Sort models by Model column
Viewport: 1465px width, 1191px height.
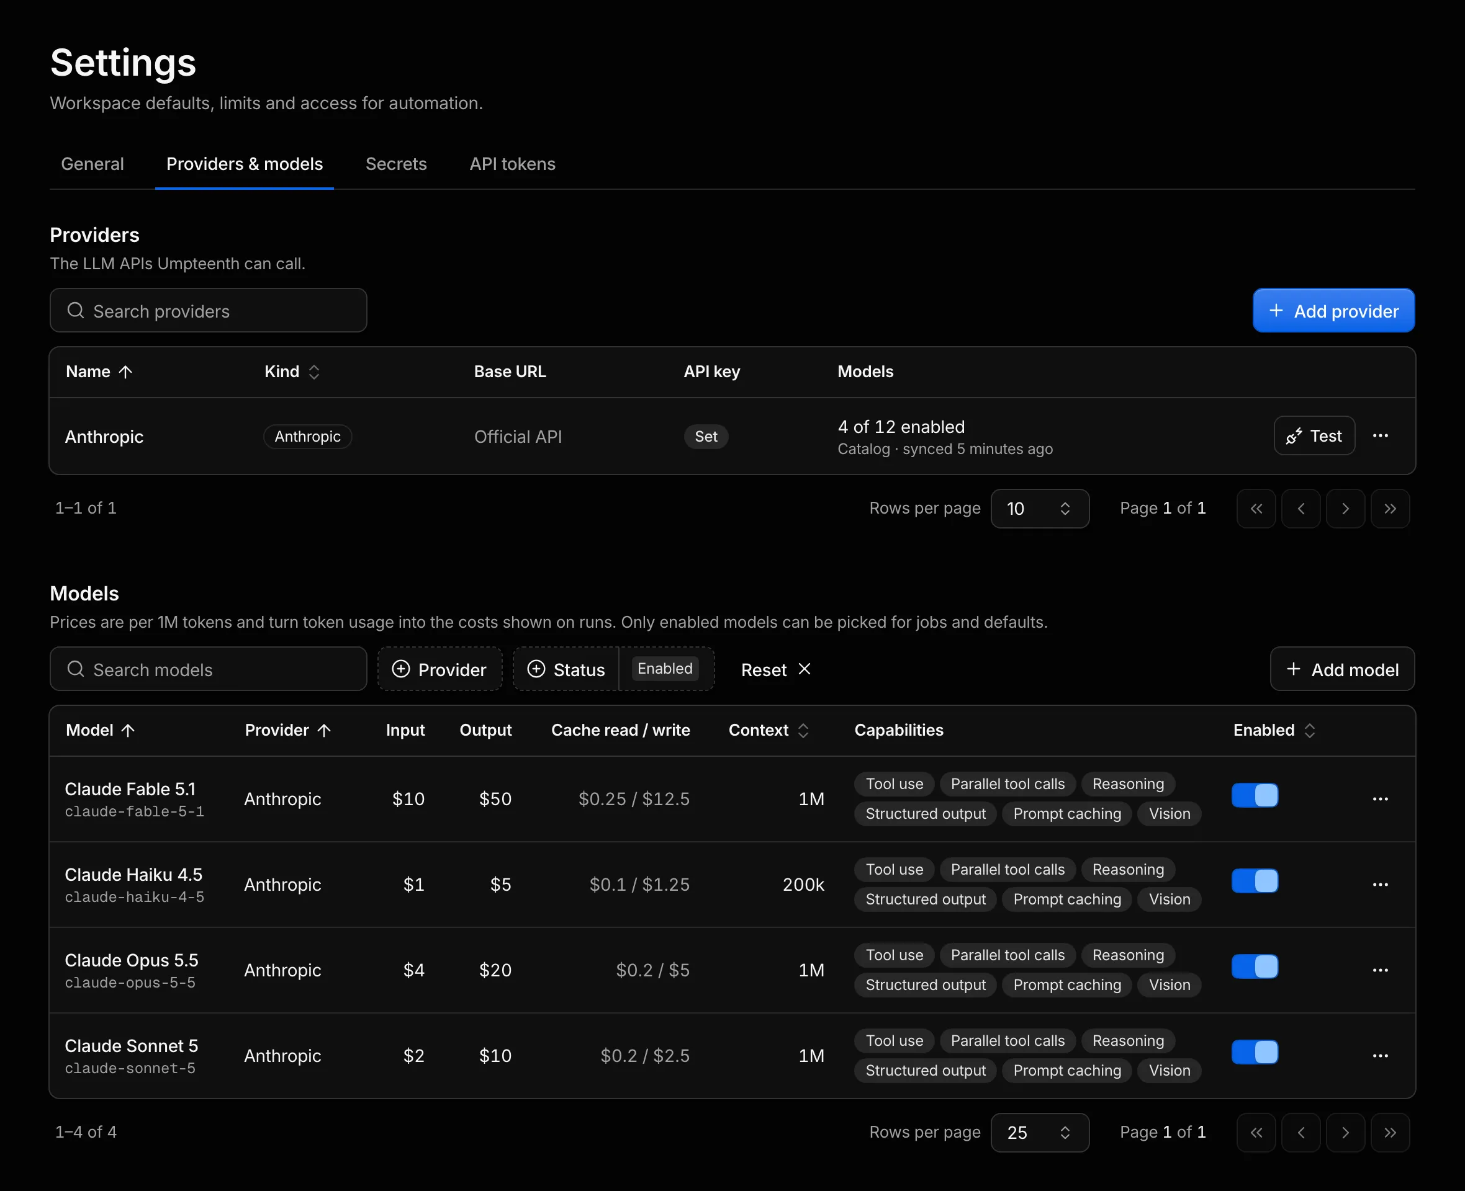(100, 730)
